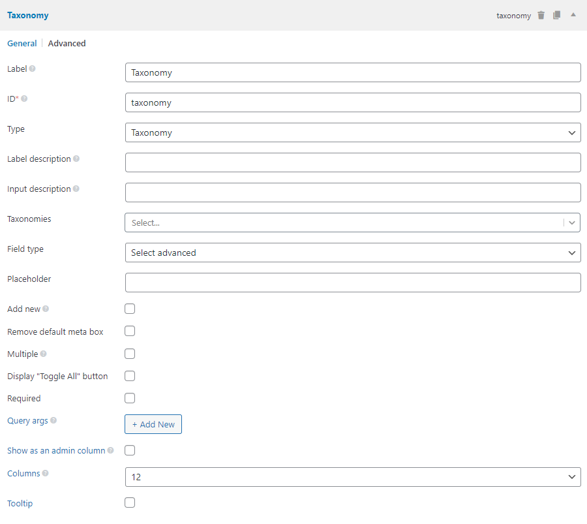
Task: Tick the Multiple checkbox
Action: (130, 354)
